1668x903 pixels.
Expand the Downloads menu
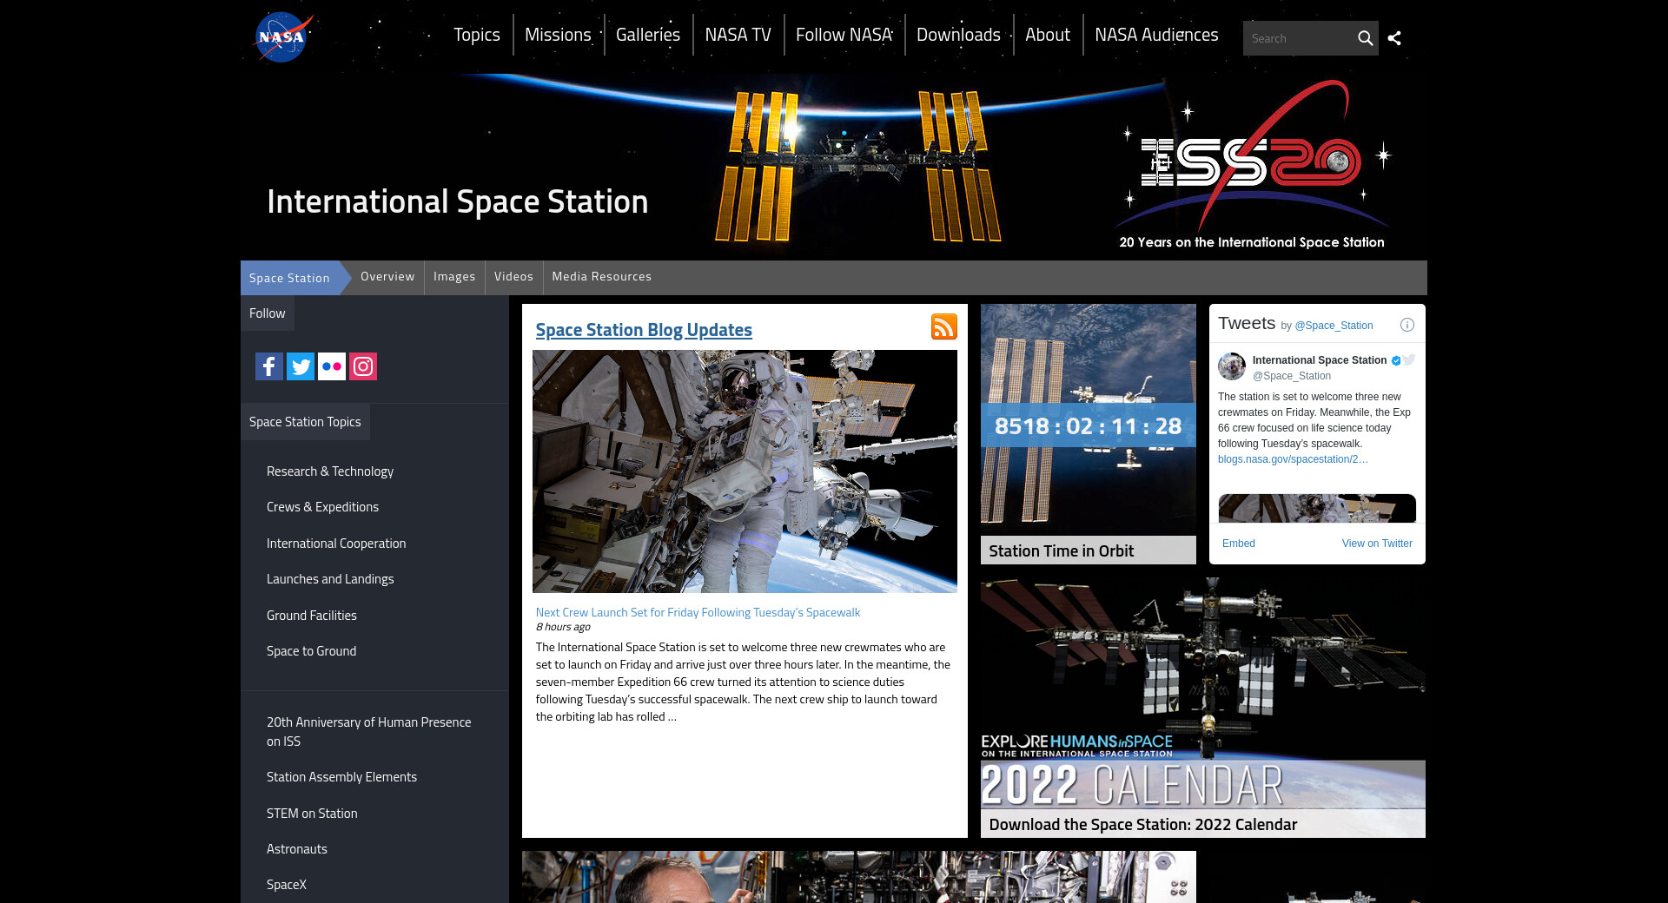(958, 35)
